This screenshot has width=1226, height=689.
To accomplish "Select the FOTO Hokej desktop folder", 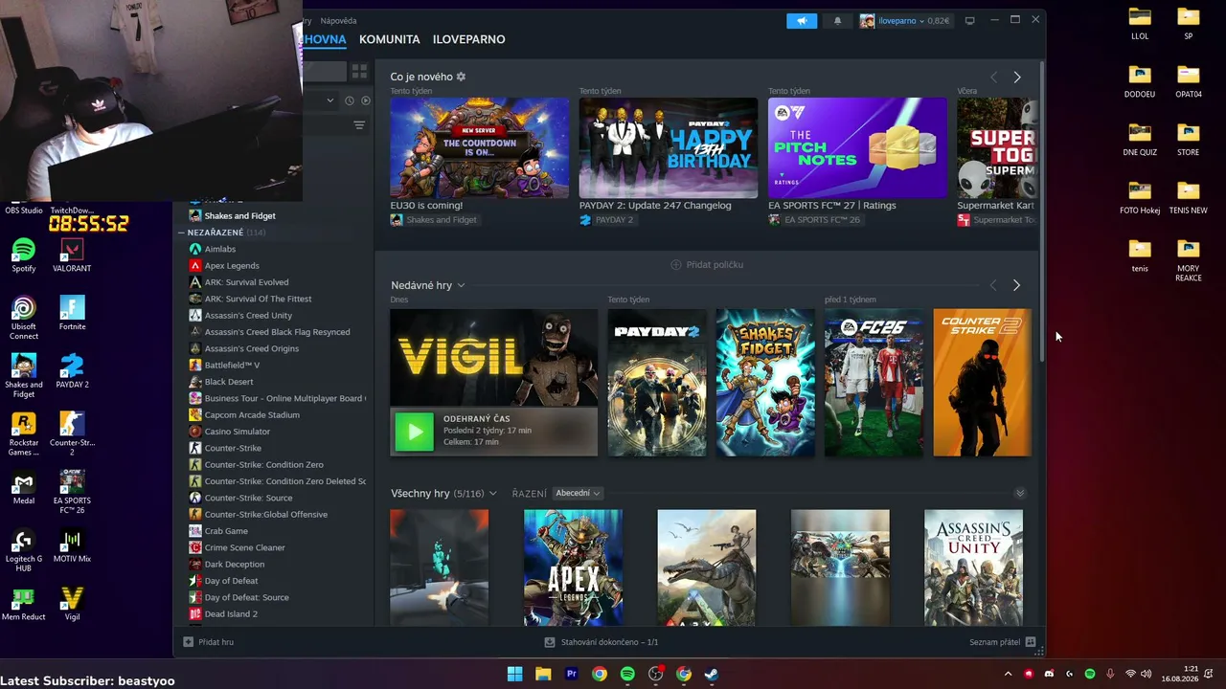I will pos(1140,197).
